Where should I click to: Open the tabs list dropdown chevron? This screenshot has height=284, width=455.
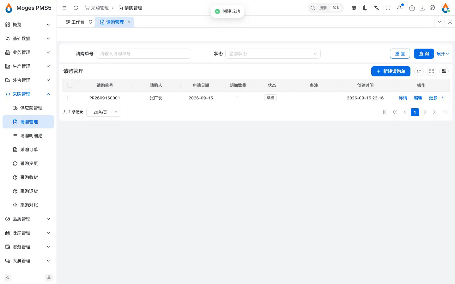pyautogui.click(x=439, y=22)
